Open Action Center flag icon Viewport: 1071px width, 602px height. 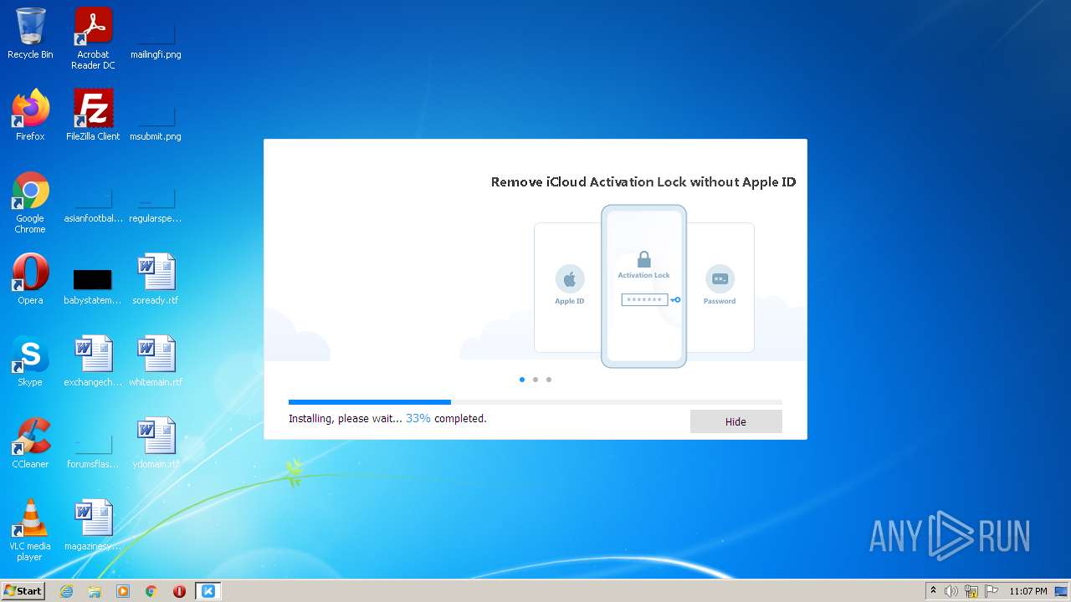click(992, 591)
